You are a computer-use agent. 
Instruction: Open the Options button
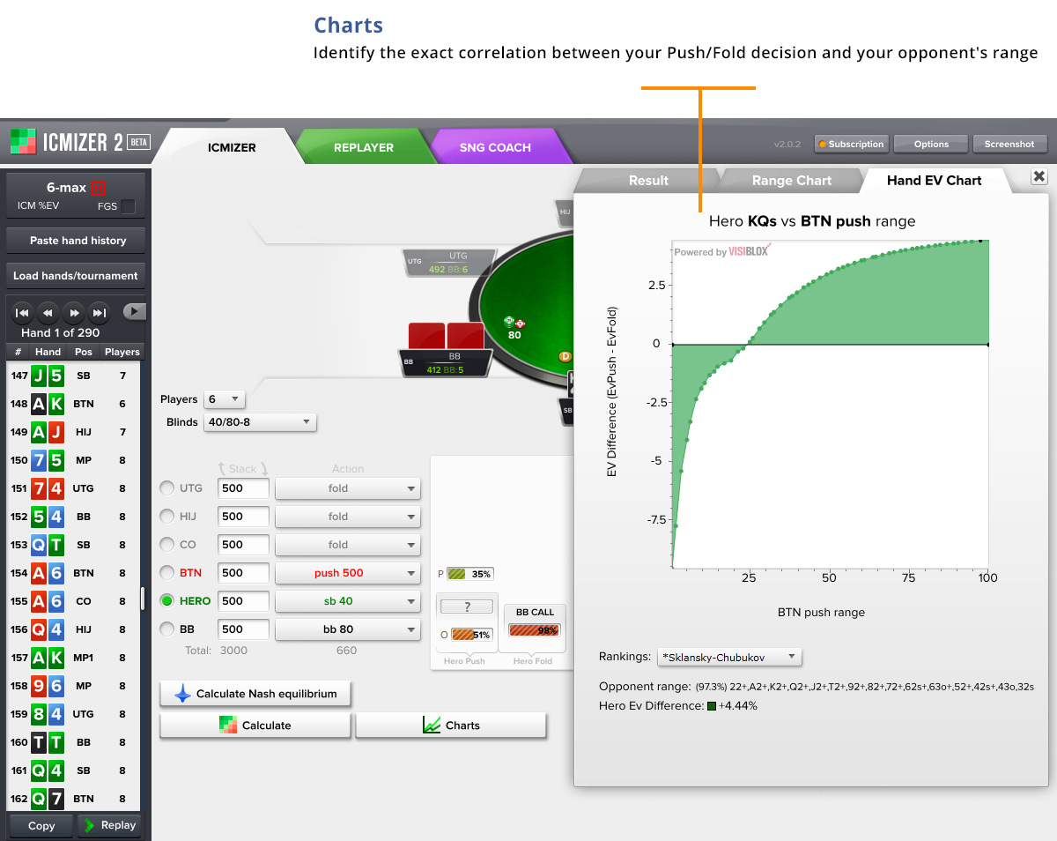(x=931, y=144)
